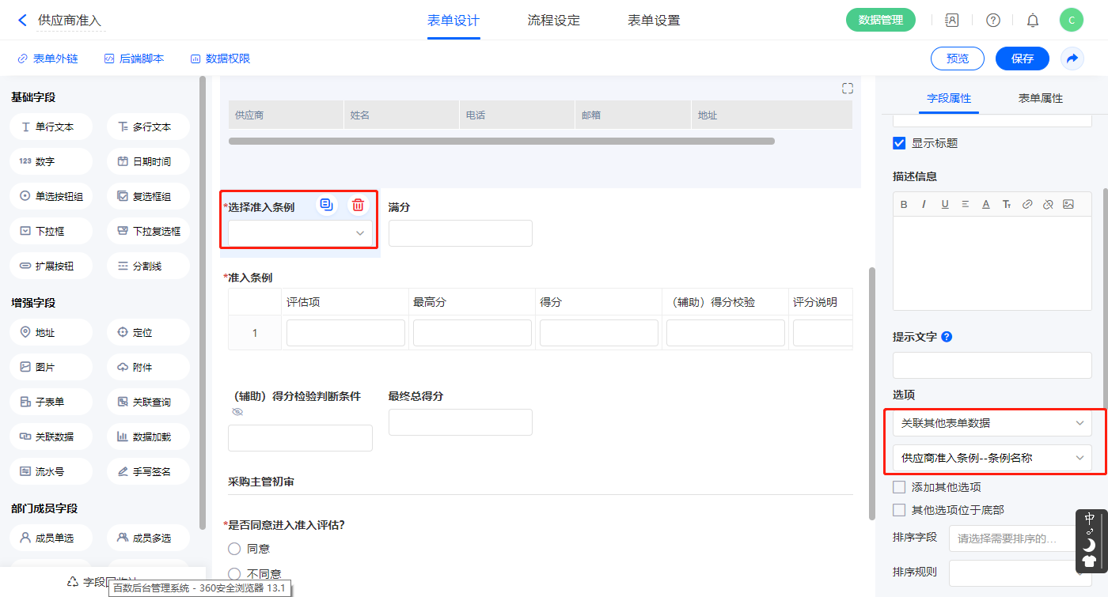Delete the 选择准入条例 field with trash icon

(358, 206)
